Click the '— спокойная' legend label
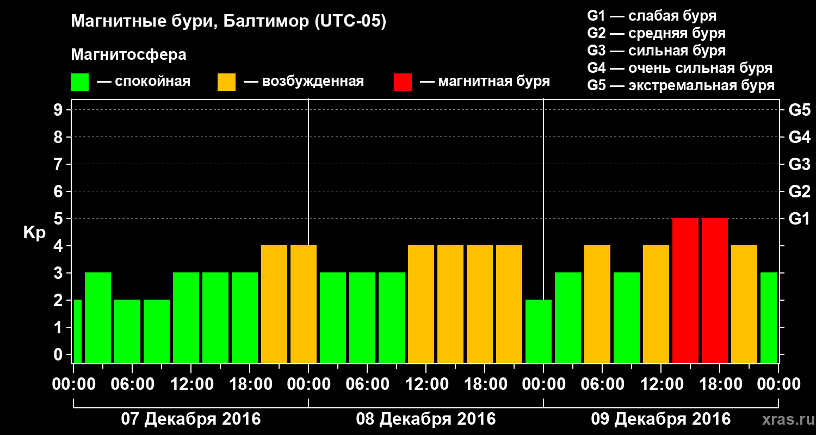816x435 pixels. point(144,82)
